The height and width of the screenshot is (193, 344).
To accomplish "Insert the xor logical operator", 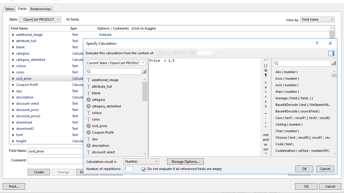I will pos(266,149).
